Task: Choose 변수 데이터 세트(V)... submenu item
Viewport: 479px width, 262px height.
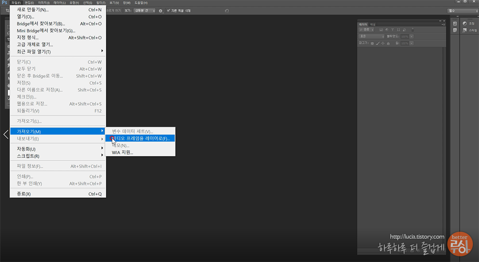Action: [x=141, y=131]
